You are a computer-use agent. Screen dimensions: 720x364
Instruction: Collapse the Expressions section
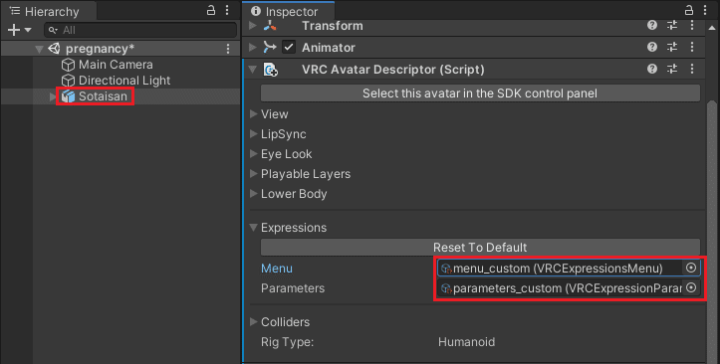tap(254, 228)
